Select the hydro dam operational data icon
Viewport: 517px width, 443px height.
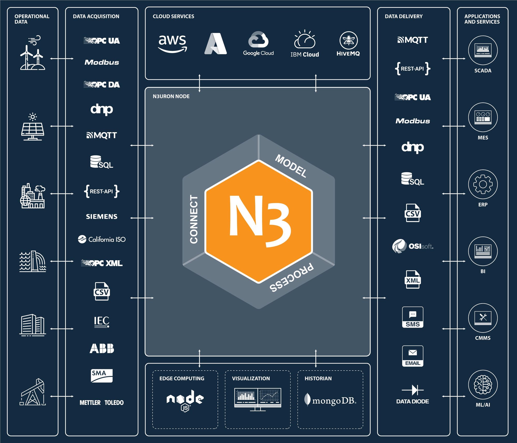pyautogui.click(x=33, y=261)
